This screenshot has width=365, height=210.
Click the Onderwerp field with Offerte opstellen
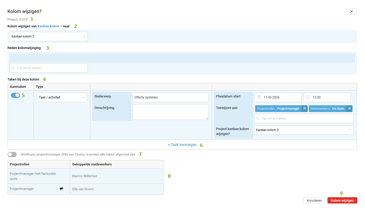point(170,97)
